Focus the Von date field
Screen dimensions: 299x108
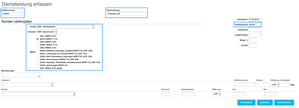[239, 94]
